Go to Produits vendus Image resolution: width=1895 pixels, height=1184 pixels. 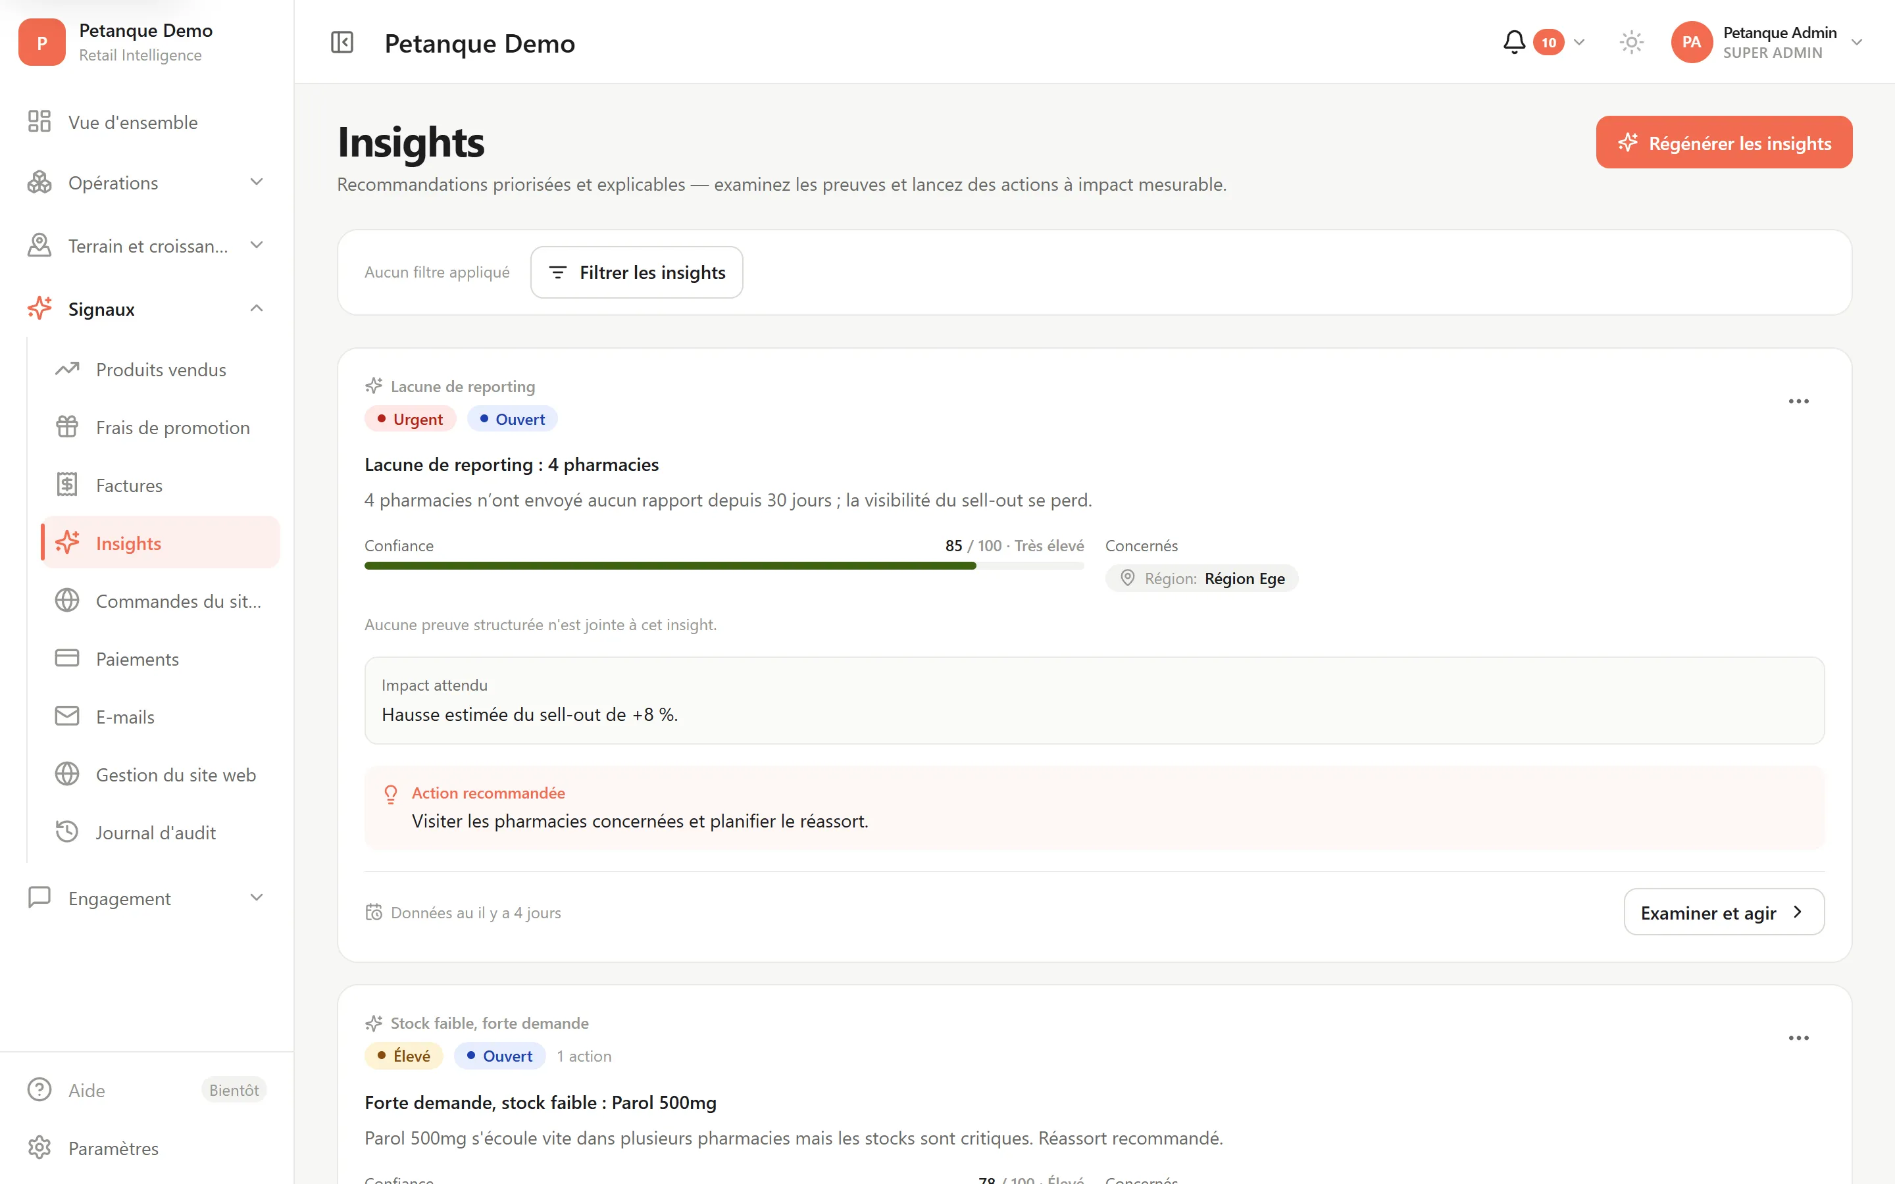coord(161,370)
